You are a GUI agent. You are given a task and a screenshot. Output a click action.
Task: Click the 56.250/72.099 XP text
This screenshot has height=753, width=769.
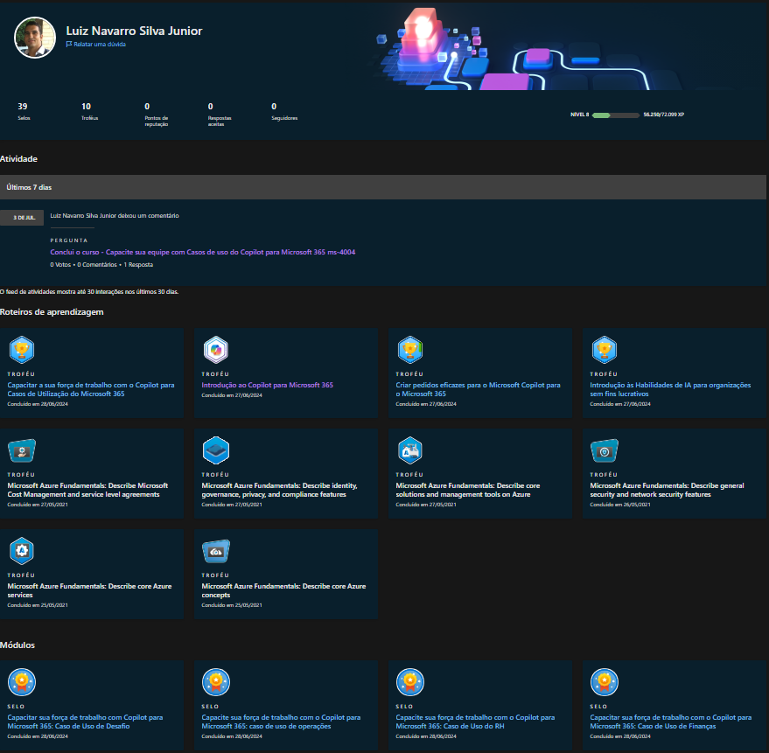663,115
